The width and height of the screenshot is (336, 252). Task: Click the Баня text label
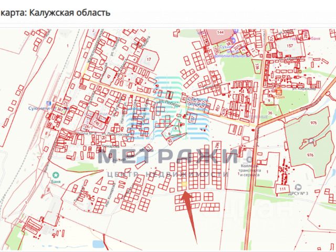[56, 182]
